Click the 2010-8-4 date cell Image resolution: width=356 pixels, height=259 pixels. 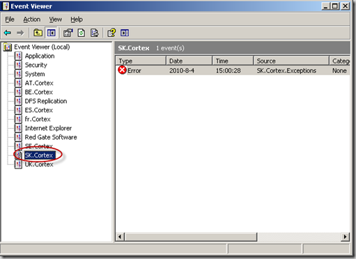pyautogui.click(x=182, y=70)
